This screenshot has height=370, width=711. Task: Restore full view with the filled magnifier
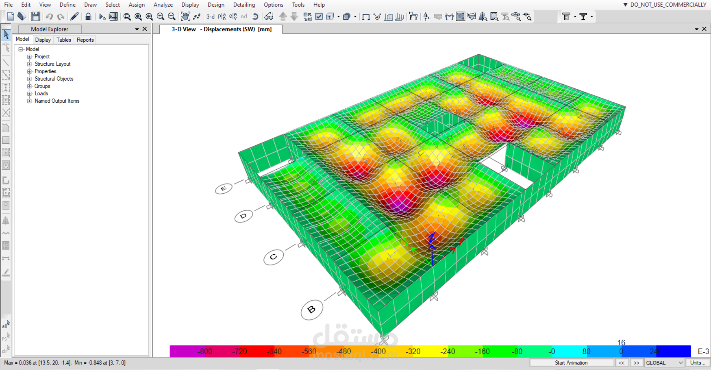(138, 17)
